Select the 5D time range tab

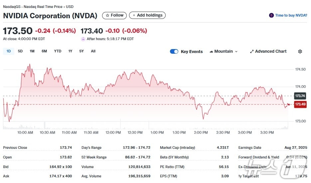pos(20,51)
